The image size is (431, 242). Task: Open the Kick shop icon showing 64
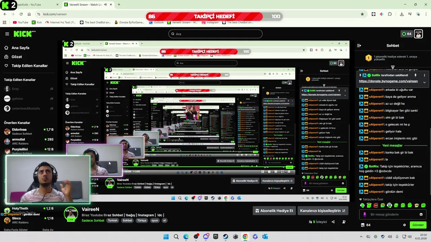point(366,225)
